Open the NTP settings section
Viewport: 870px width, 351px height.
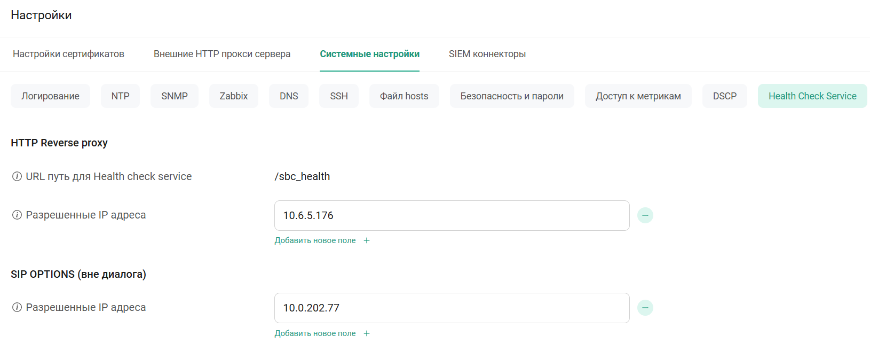click(120, 96)
